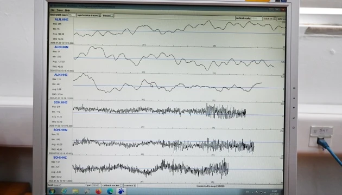Toggle the synchronize traces checkbox

pyautogui.click(x=100, y=16)
